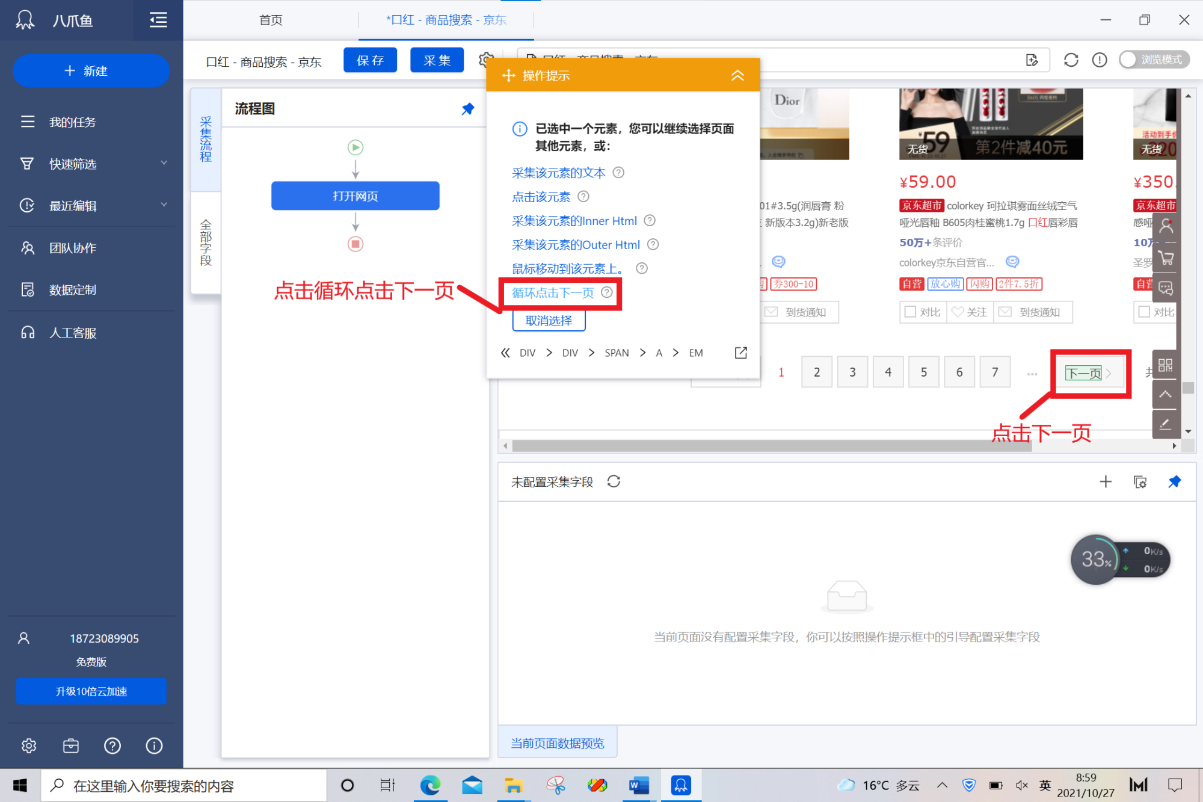This screenshot has height=802, width=1203.
Task: Expand the 最近编辑 dropdown arrow
Action: 164,205
